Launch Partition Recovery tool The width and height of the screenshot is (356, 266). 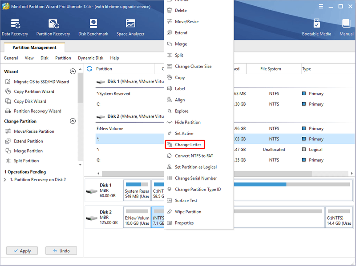pyautogui.click(x=53, y=28)
